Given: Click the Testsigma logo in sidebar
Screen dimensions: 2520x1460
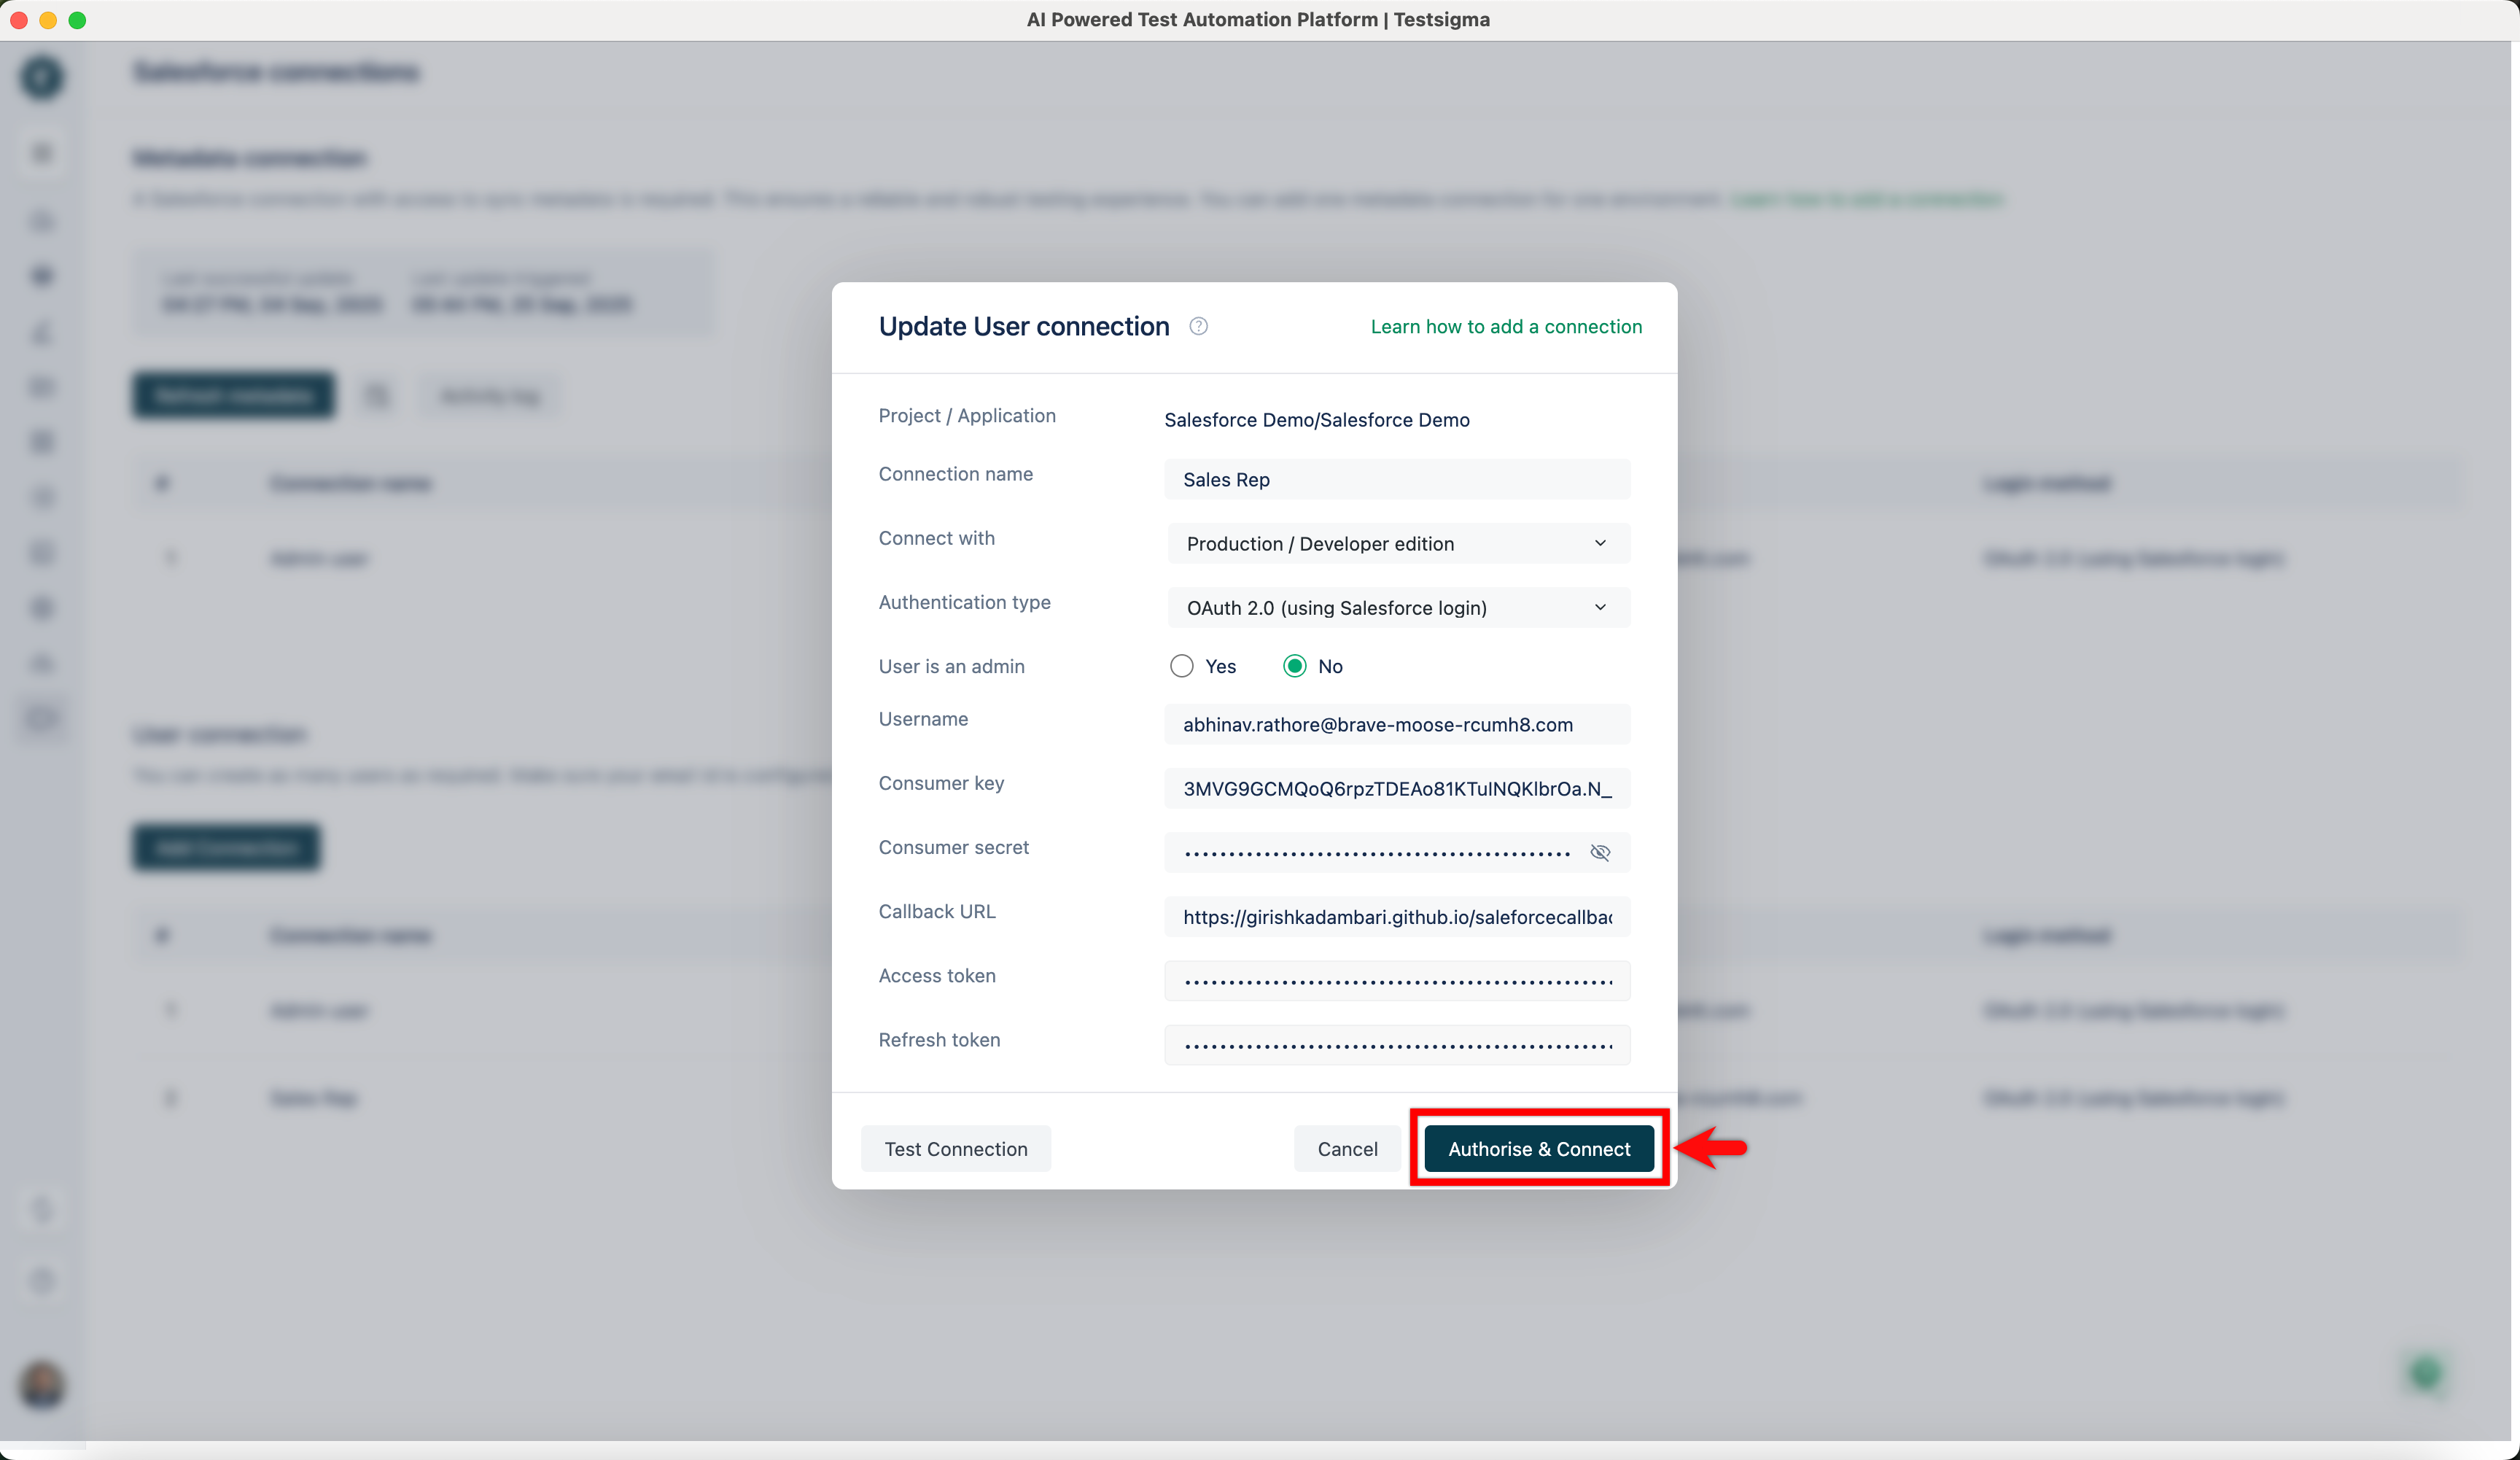Looking at the screenshot, I should [x=42, y=77].
